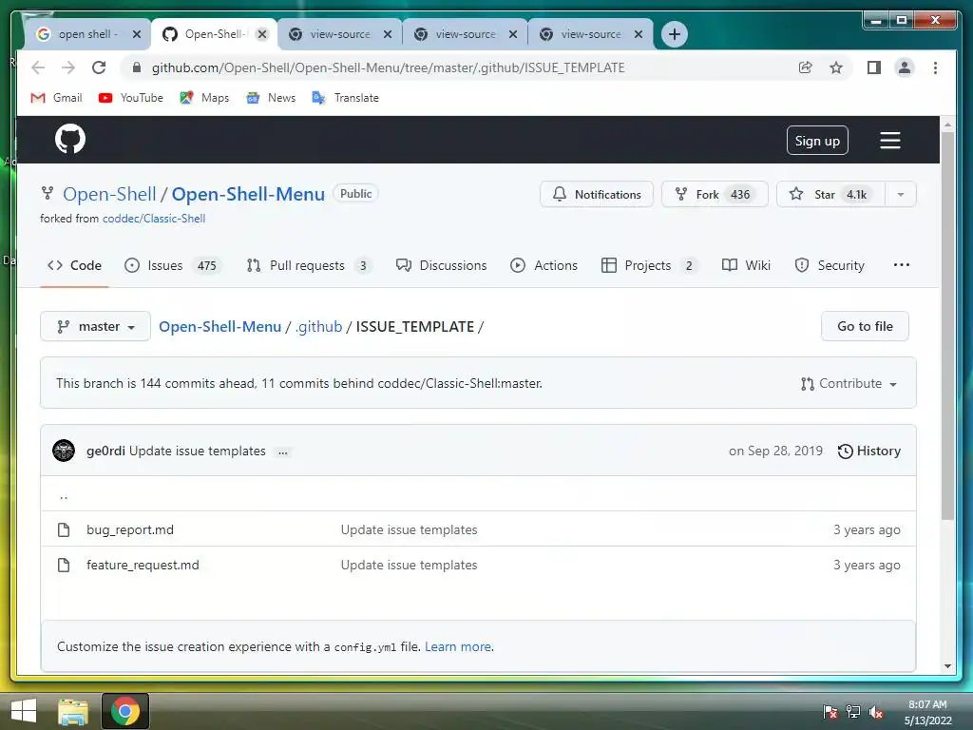Screen dimensions: 973x730
Task: Reload the current page
Action: (x=99, y=67)
